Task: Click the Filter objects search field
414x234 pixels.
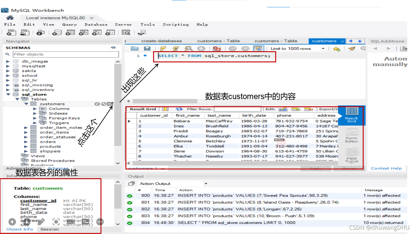Action: 66,54
